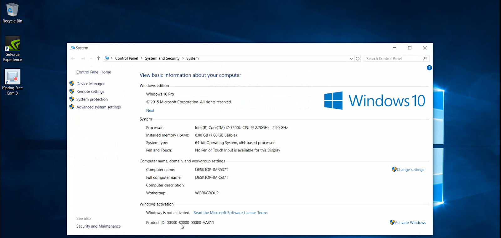Click the shield icon beside Device Manager
Image resolution: width=501 pixels, height=238 pixels.
coord(72,84)
